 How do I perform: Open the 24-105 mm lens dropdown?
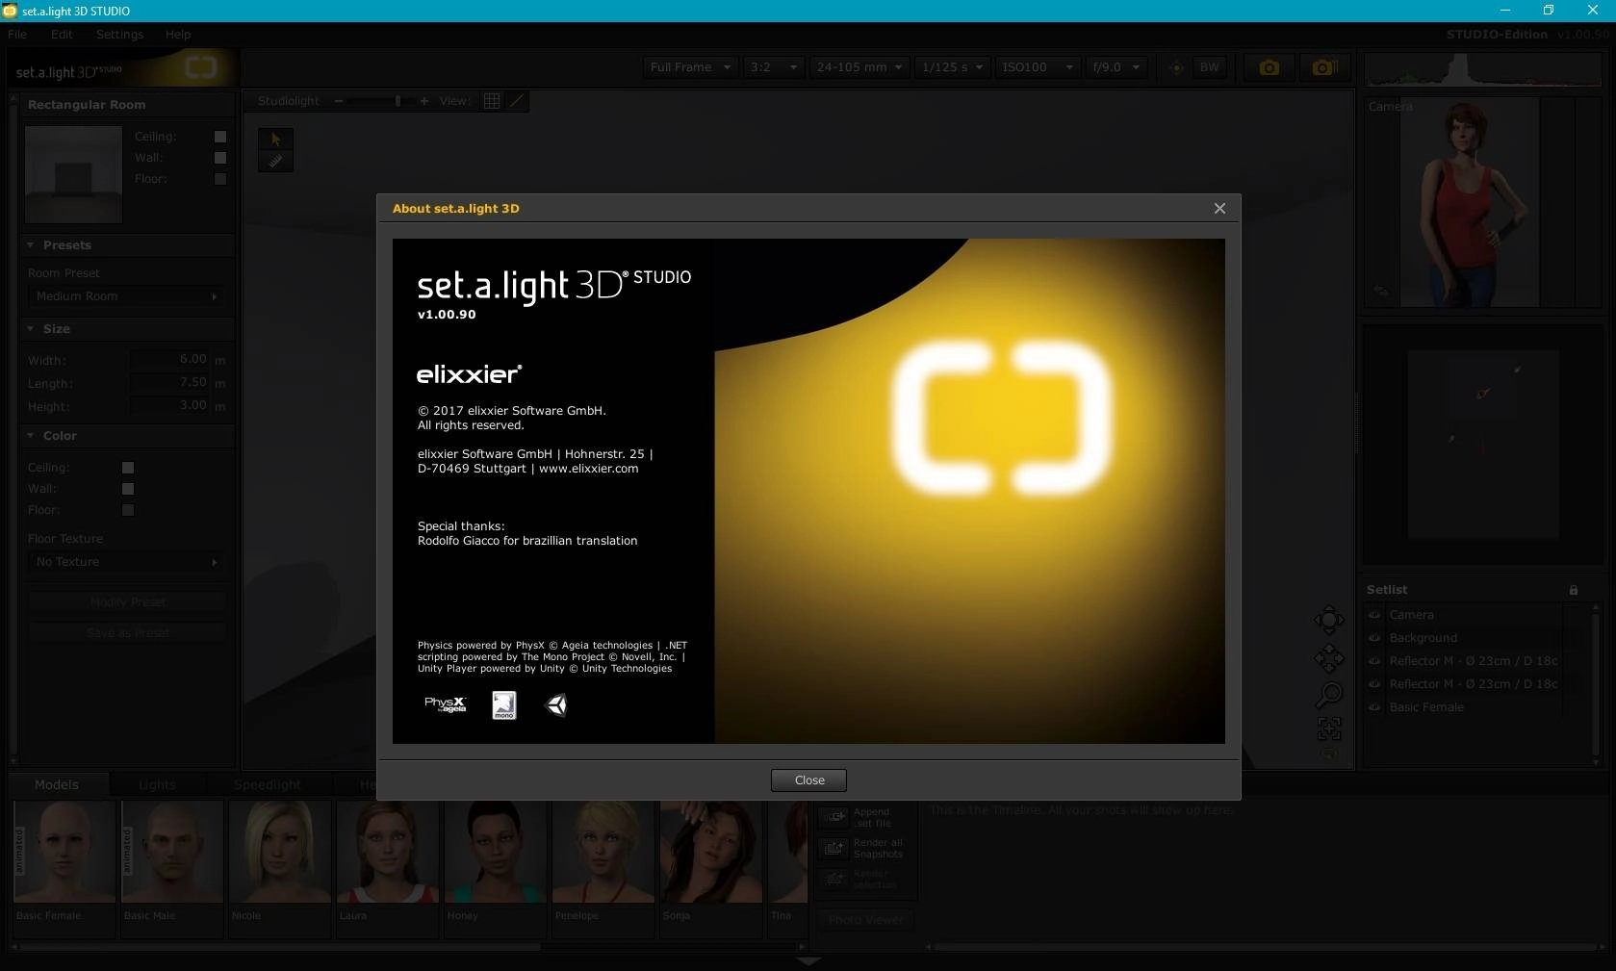859,67
